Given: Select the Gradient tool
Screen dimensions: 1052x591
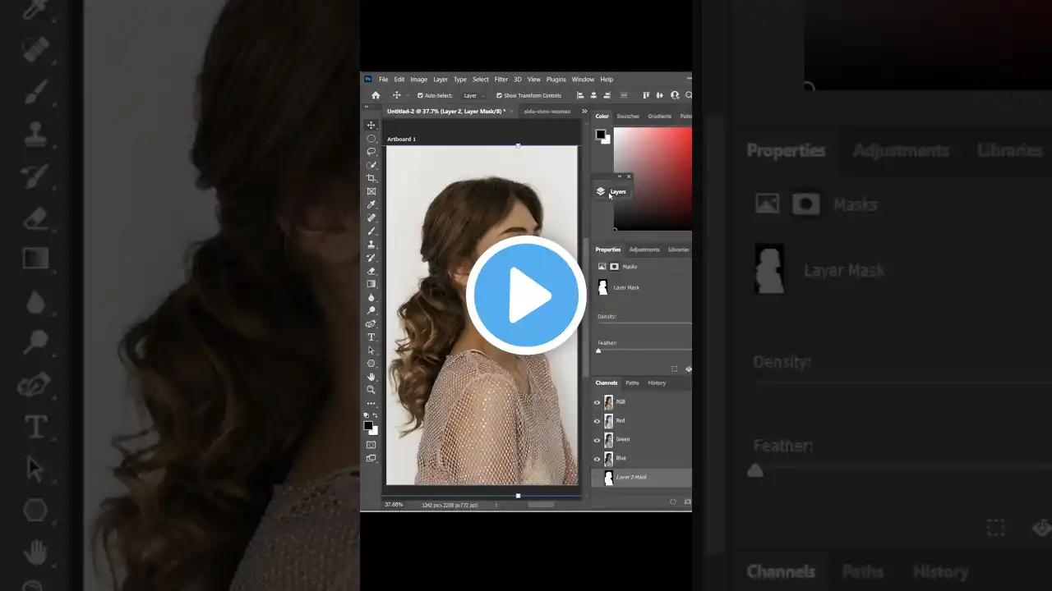Looking at the screenshot, I should (371, 284).
